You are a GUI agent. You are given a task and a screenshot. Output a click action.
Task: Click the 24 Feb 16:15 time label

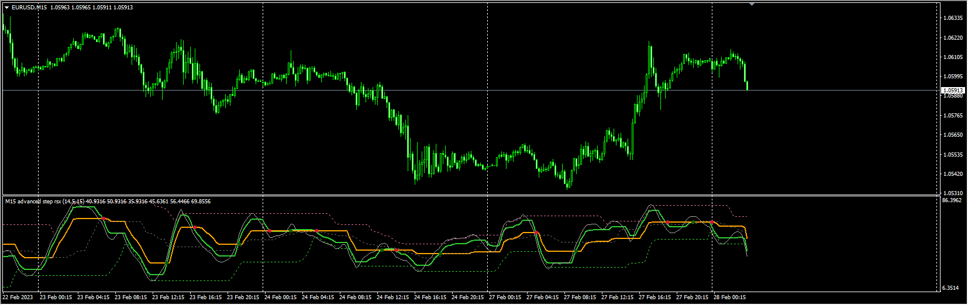click(430, 297)
